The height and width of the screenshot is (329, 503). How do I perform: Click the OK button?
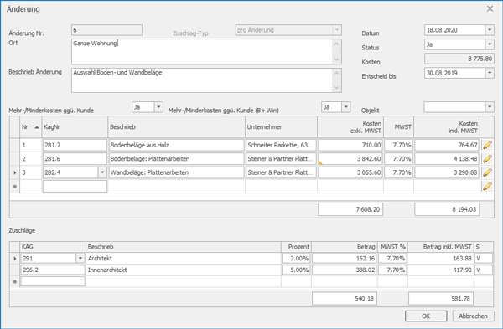point(426,316)
